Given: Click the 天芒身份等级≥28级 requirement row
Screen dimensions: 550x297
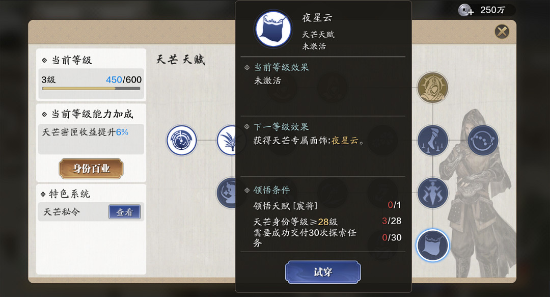Looking at the screenshot, I should coord(327,222).
